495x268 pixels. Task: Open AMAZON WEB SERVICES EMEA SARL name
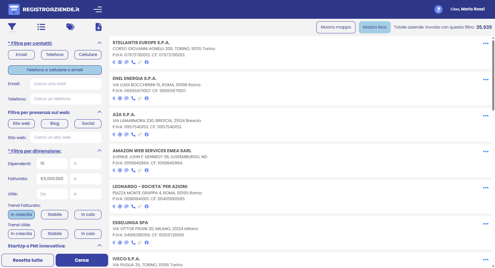[x=152, y=151]
